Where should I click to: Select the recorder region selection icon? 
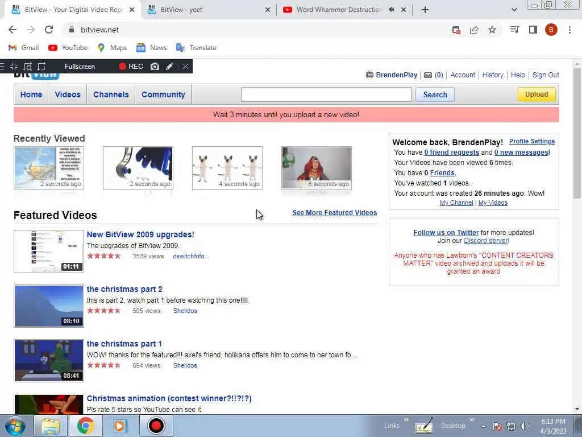(41, 67)
